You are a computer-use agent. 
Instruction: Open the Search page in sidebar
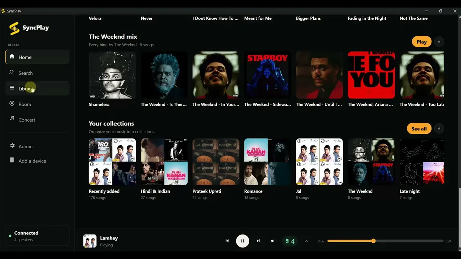pos(37,73)
